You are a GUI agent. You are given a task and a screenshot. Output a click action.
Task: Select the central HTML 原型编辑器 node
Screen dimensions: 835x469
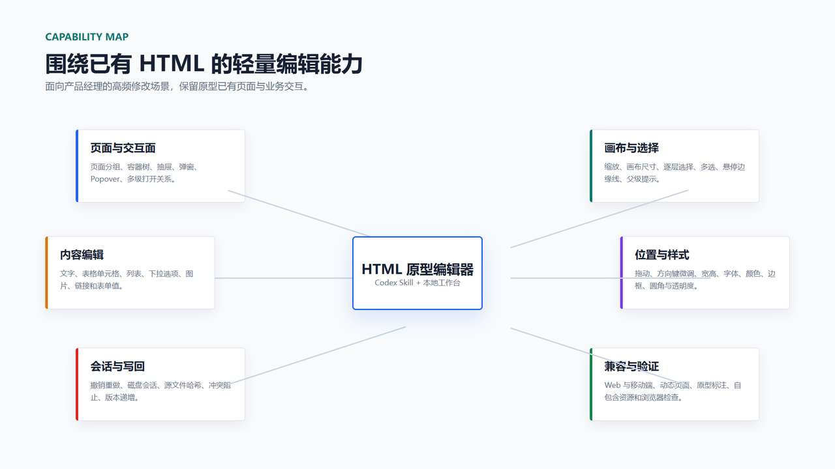(x=417, y=273)
